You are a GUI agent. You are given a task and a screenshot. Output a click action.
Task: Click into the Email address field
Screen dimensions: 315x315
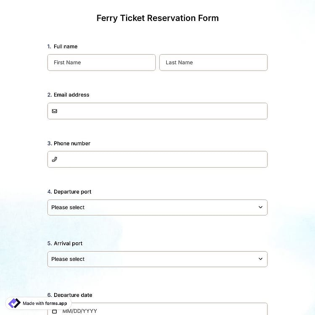[x=157, y=111]
